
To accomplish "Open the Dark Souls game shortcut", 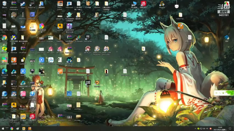I will pyautogui.click(x=42, y=72).
